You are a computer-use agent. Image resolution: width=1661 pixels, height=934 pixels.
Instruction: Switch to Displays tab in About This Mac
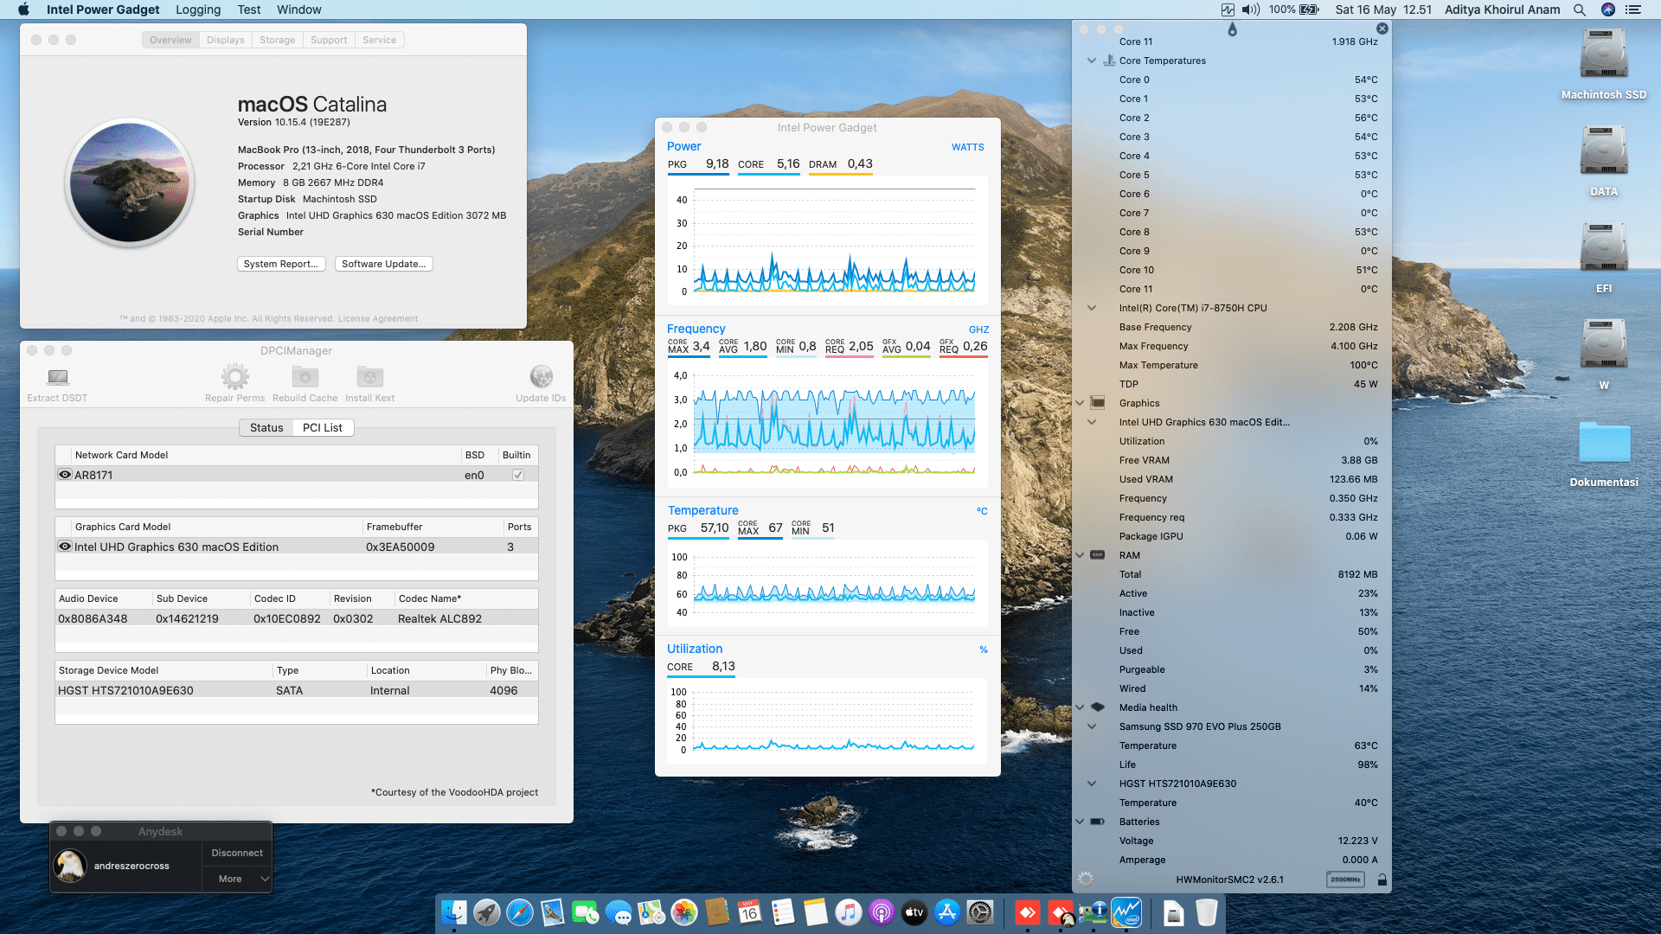pos(225,40)
